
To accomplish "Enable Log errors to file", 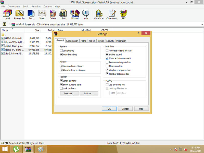I will (107, 85).
